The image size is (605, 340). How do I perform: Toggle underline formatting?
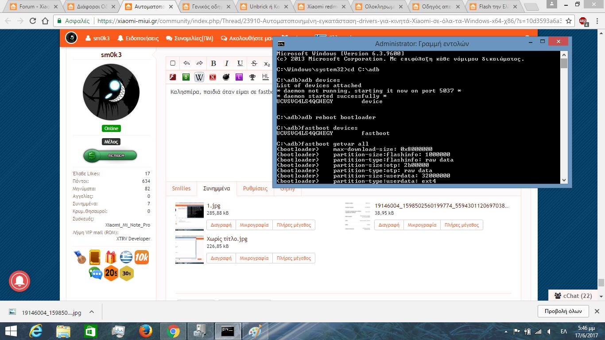[240, 63]
